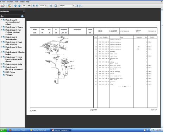169x135 pixels.
Task: Click the vertical scrollbar up arrow
Action: tap(162, 9)
